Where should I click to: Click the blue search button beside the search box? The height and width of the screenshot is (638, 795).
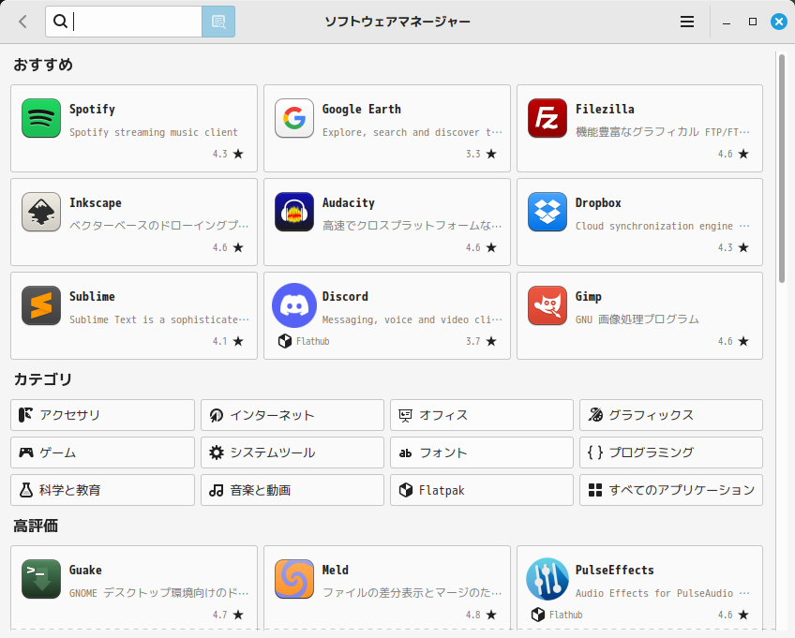(217, 21)
